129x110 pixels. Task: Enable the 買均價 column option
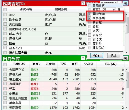point(89,35)
